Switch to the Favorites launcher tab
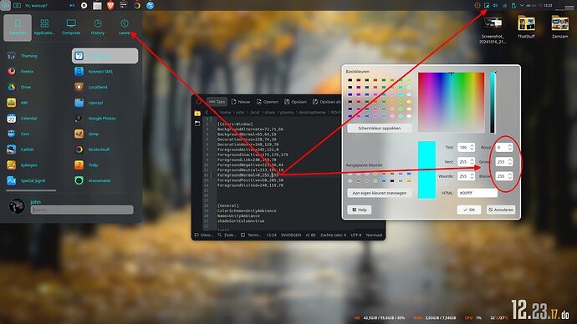Screen dimensions: 577x324 coord(18,28)
